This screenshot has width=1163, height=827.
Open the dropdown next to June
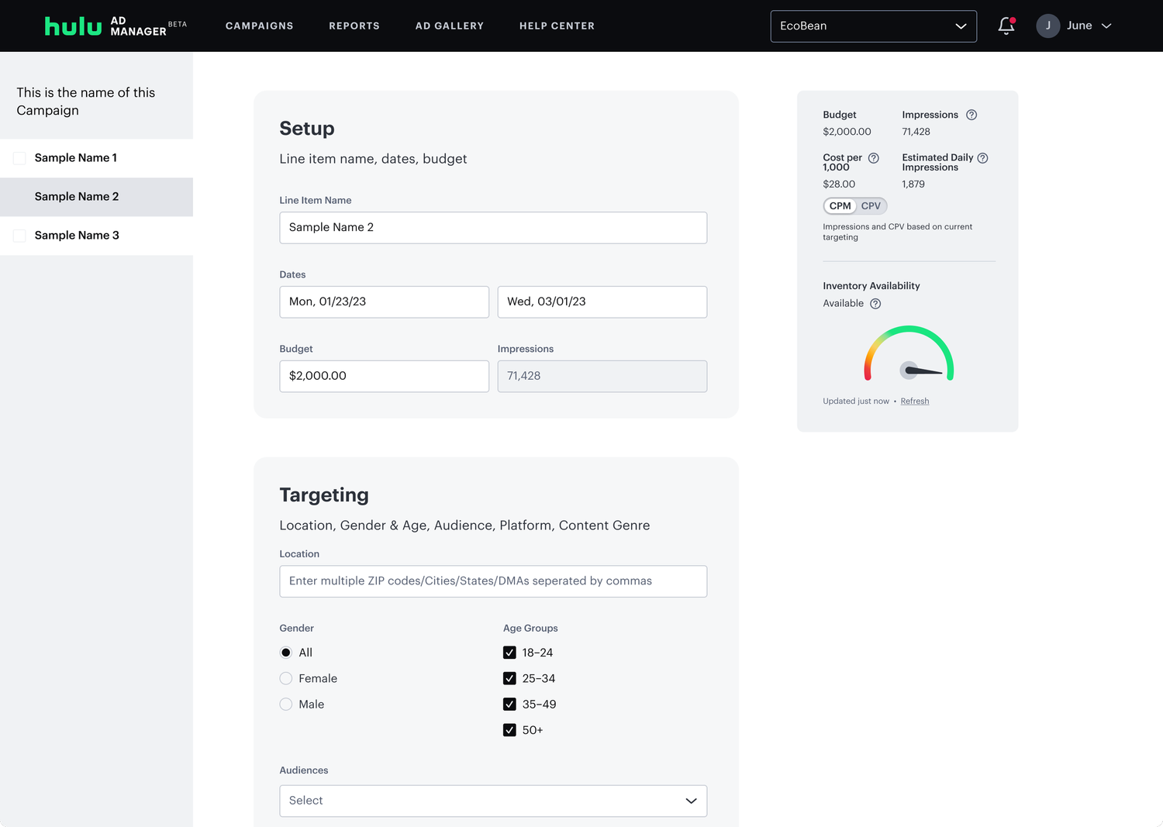click(1107, 26)
